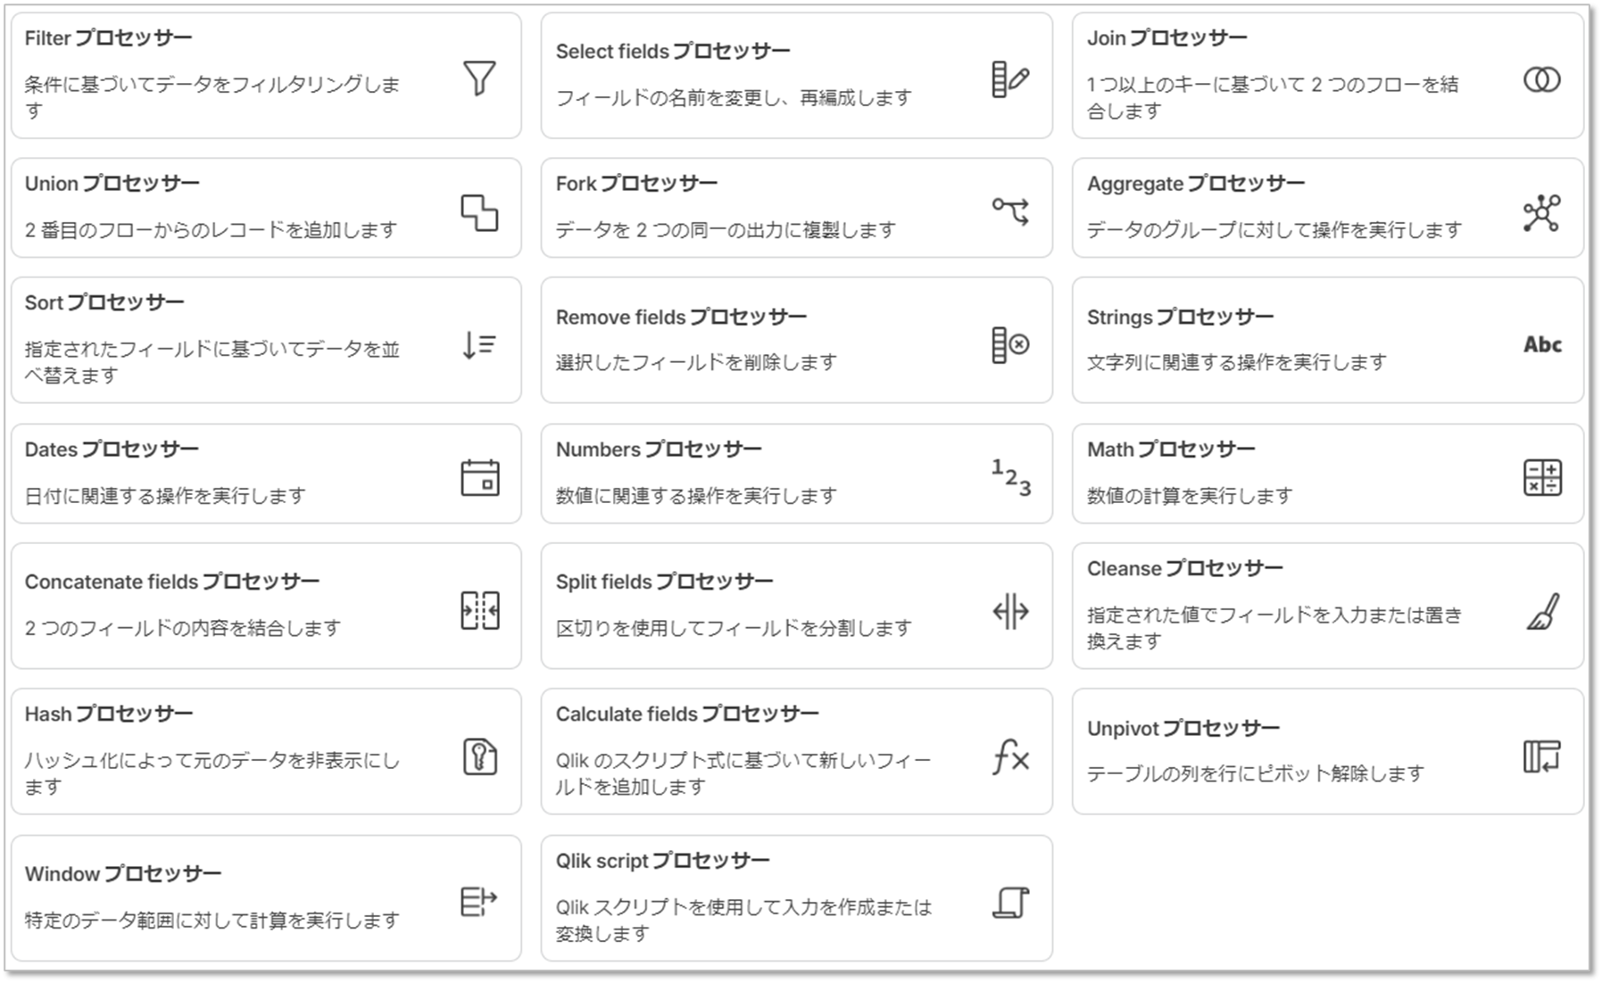Click the Join processor overlapping circles icon

click(x=1541, y=80)
